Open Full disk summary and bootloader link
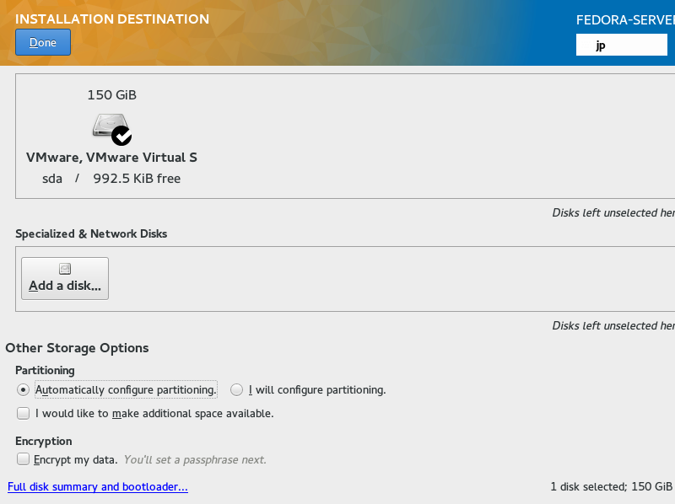Viewport: 675px width, 504px height. (98, 486)
